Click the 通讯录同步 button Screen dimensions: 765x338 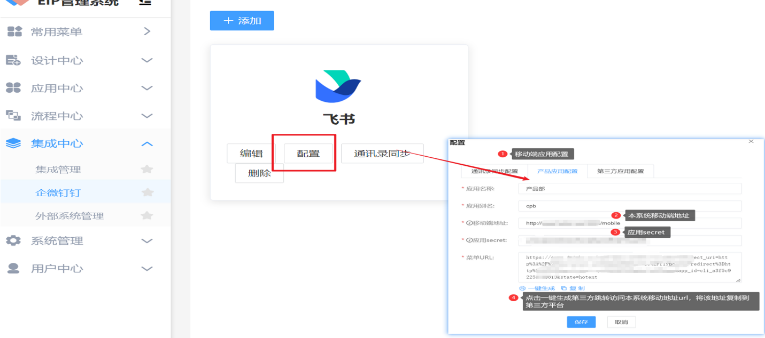tap(382, 154)
